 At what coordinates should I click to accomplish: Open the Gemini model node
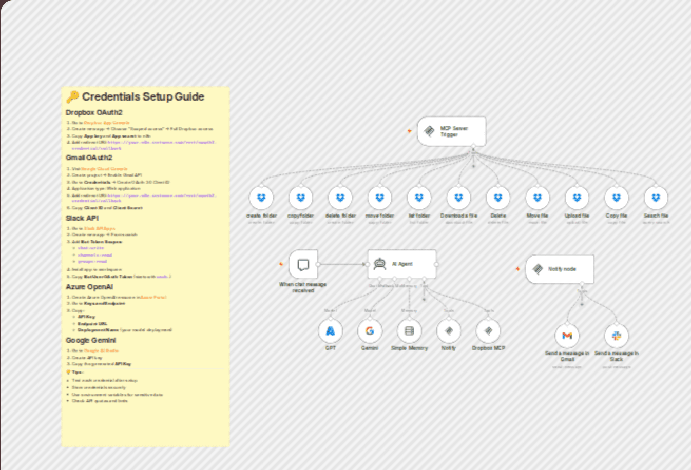coord(370,331)
